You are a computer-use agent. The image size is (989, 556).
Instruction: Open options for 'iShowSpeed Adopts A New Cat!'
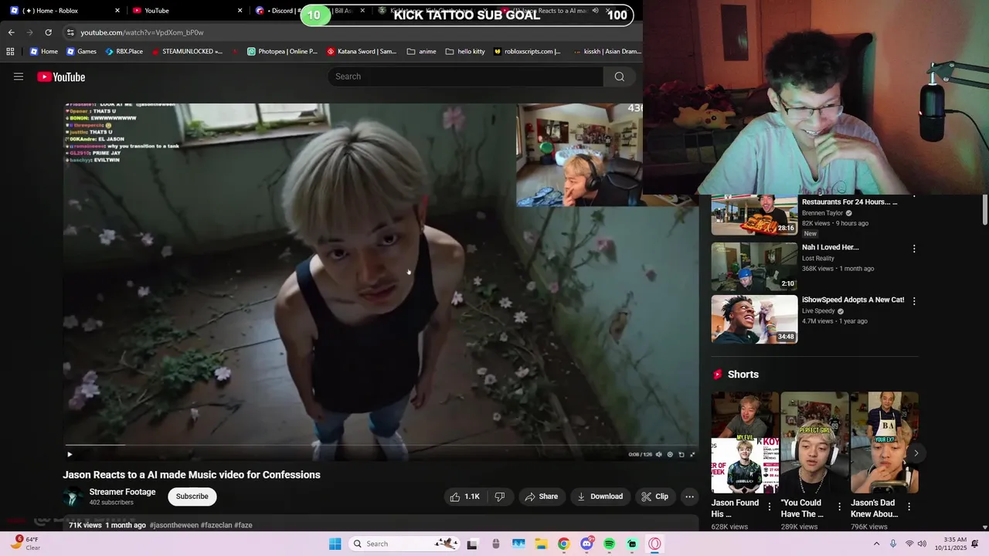[x=914, y=301]
